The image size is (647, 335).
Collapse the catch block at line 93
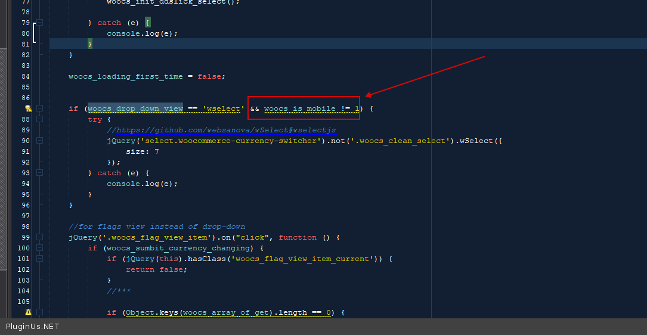39,173
